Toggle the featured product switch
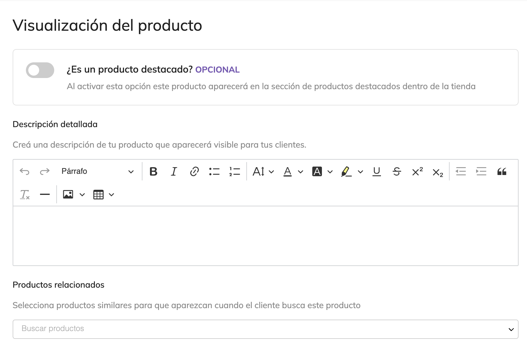 40,70
